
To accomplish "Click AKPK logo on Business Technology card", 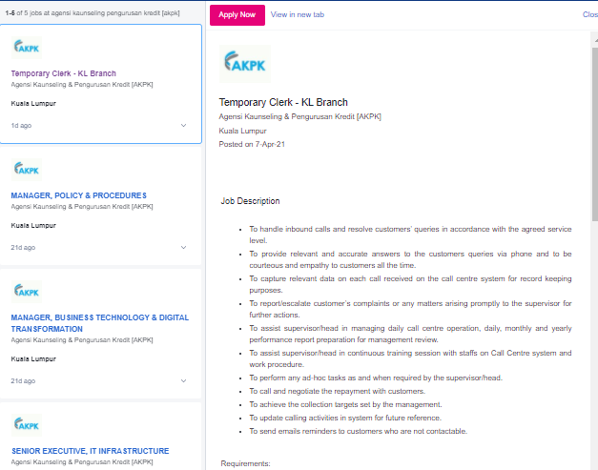I will (x=27, y=291).
